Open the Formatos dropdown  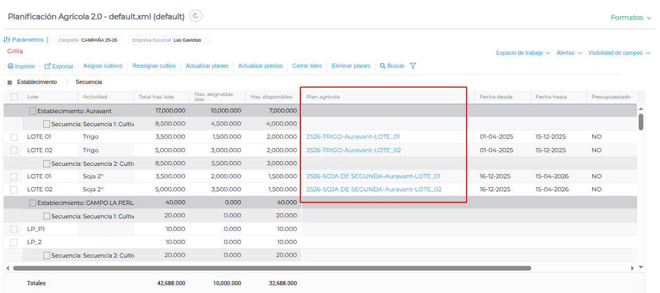pos(631,18)
